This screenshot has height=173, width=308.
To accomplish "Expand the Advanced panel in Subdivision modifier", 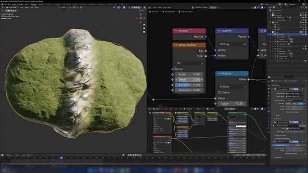I will (x=278, y=157).
